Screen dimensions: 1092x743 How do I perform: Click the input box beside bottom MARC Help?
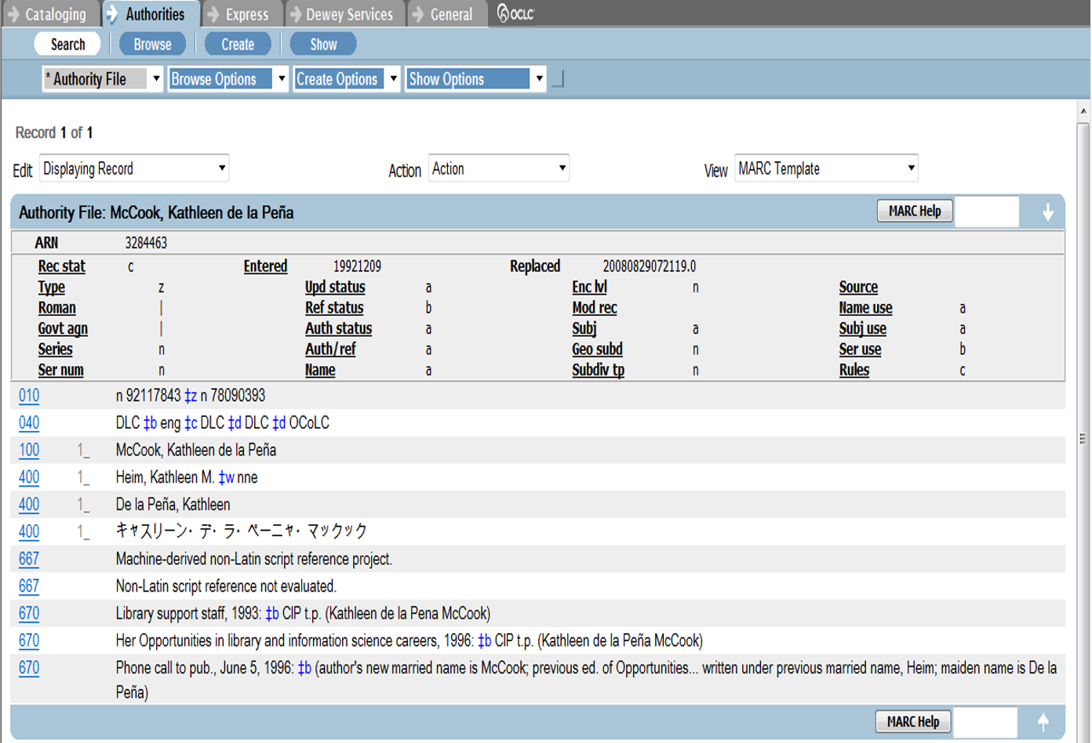[x=985, y=722]
